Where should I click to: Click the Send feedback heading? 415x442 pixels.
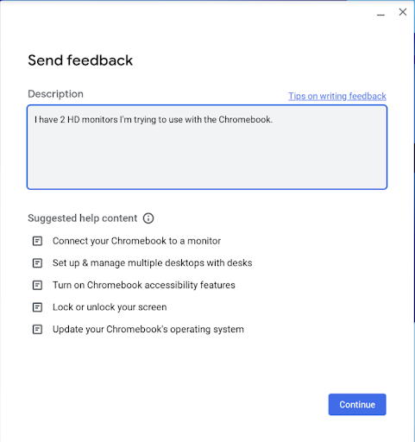click(x=80, y=60)
